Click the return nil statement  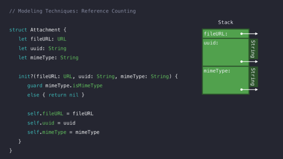(x=64, y=95)
